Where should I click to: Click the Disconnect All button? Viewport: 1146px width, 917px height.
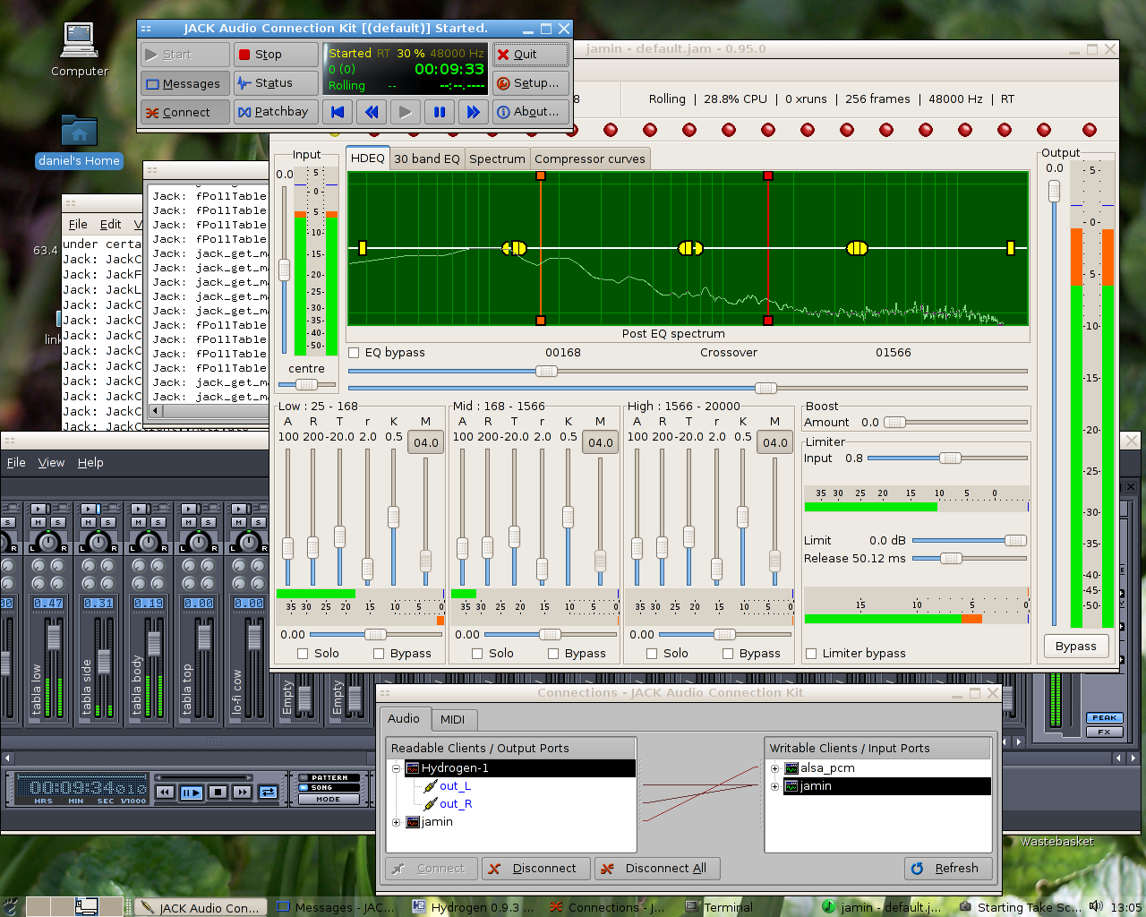pyautogui.click(x=656, y=869)
